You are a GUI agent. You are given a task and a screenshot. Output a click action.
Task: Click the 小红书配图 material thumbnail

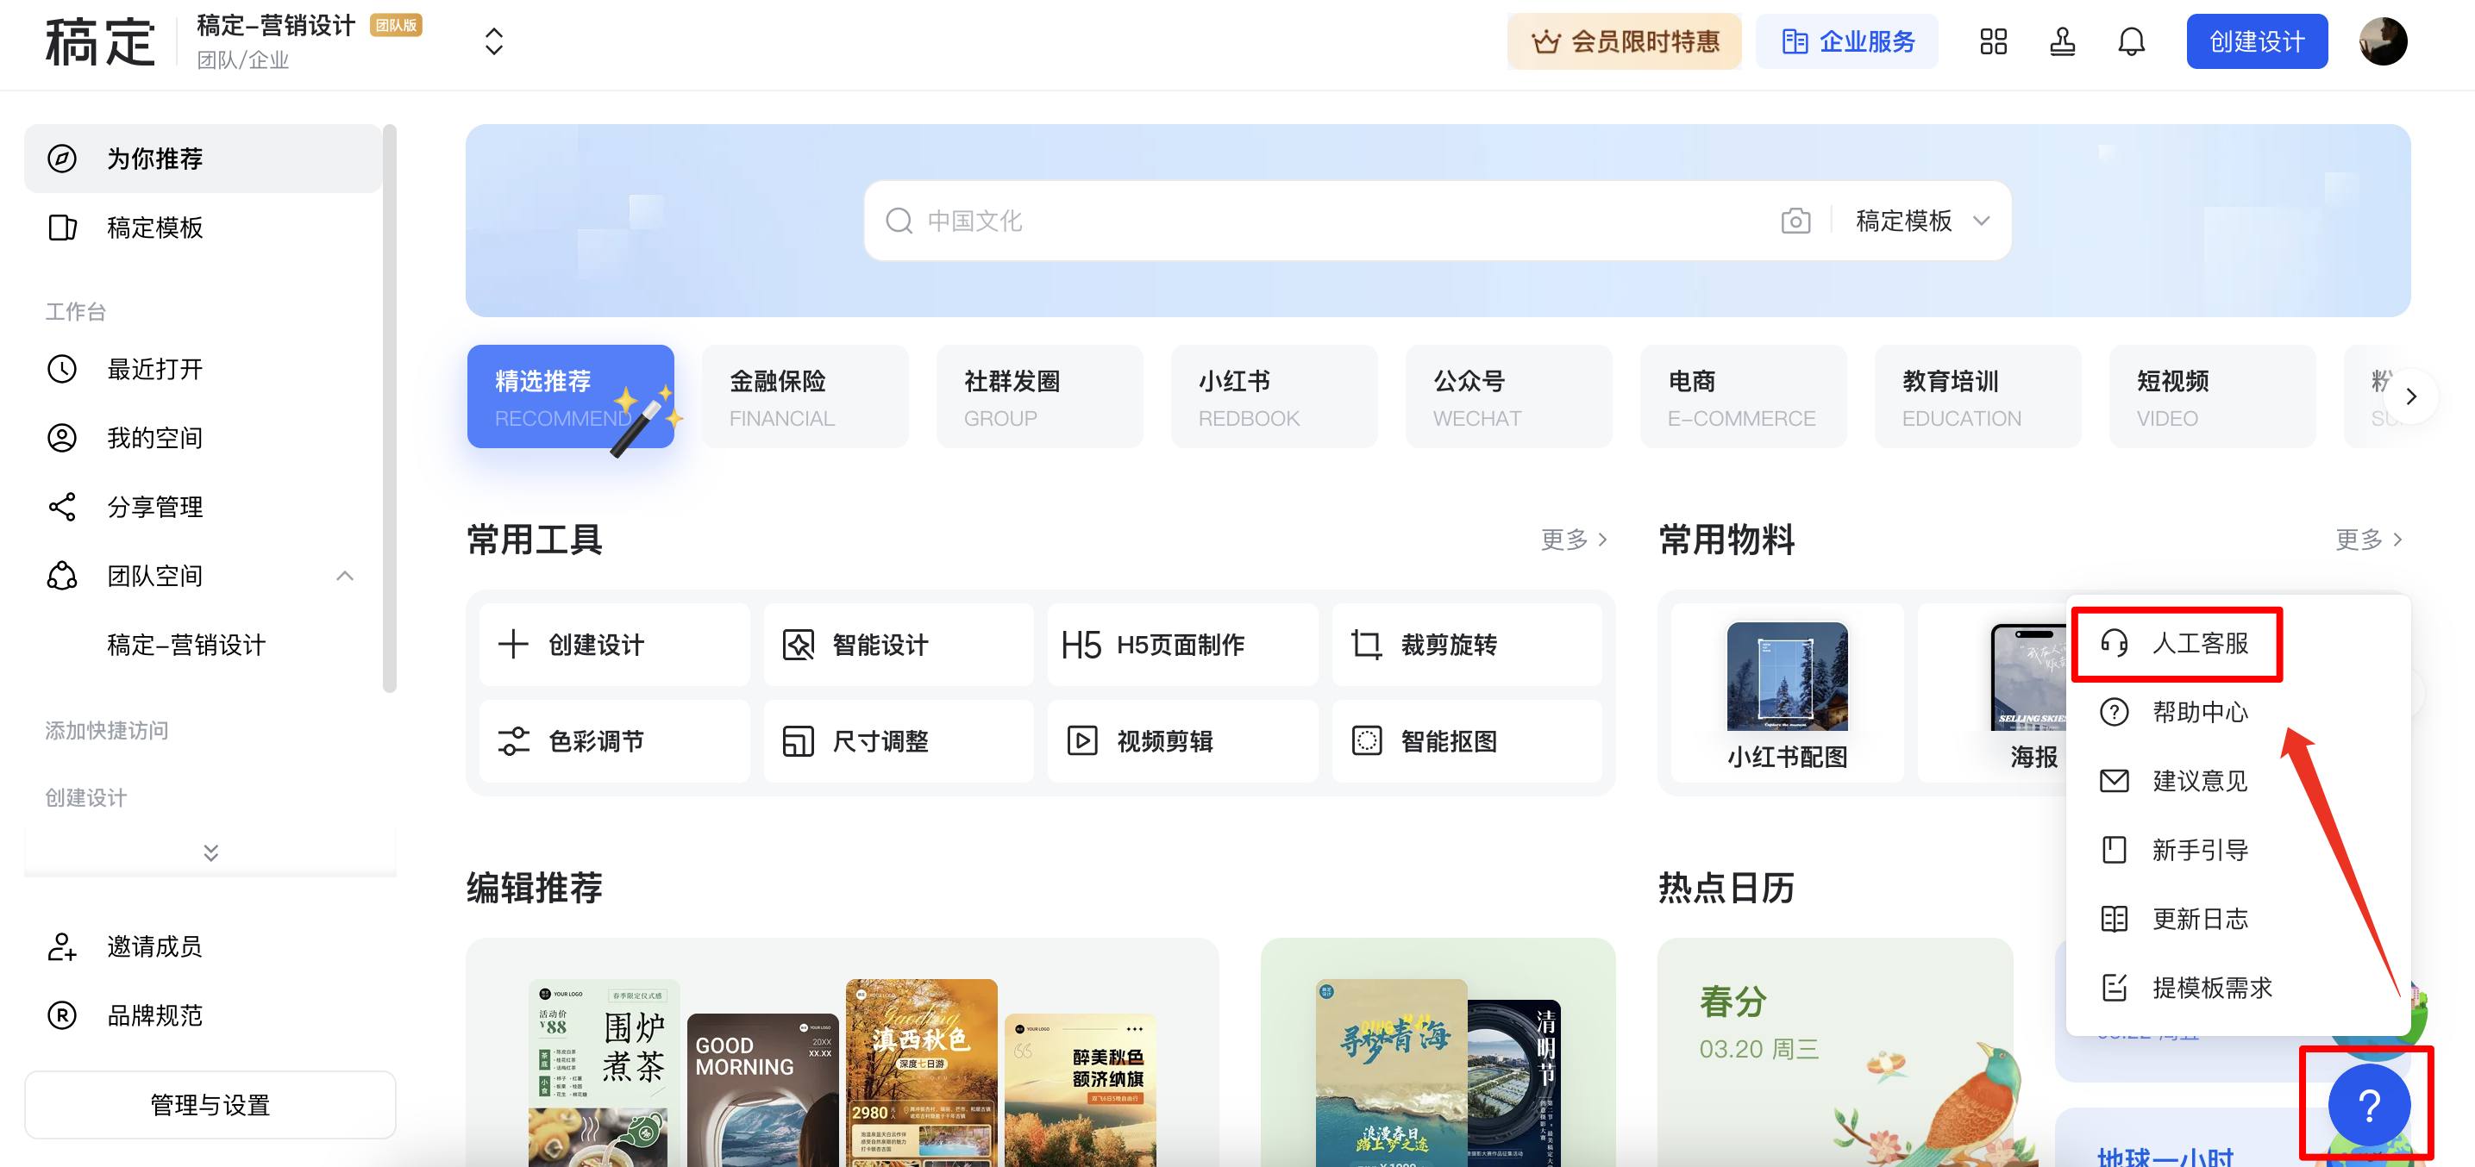coord(1786,677)
